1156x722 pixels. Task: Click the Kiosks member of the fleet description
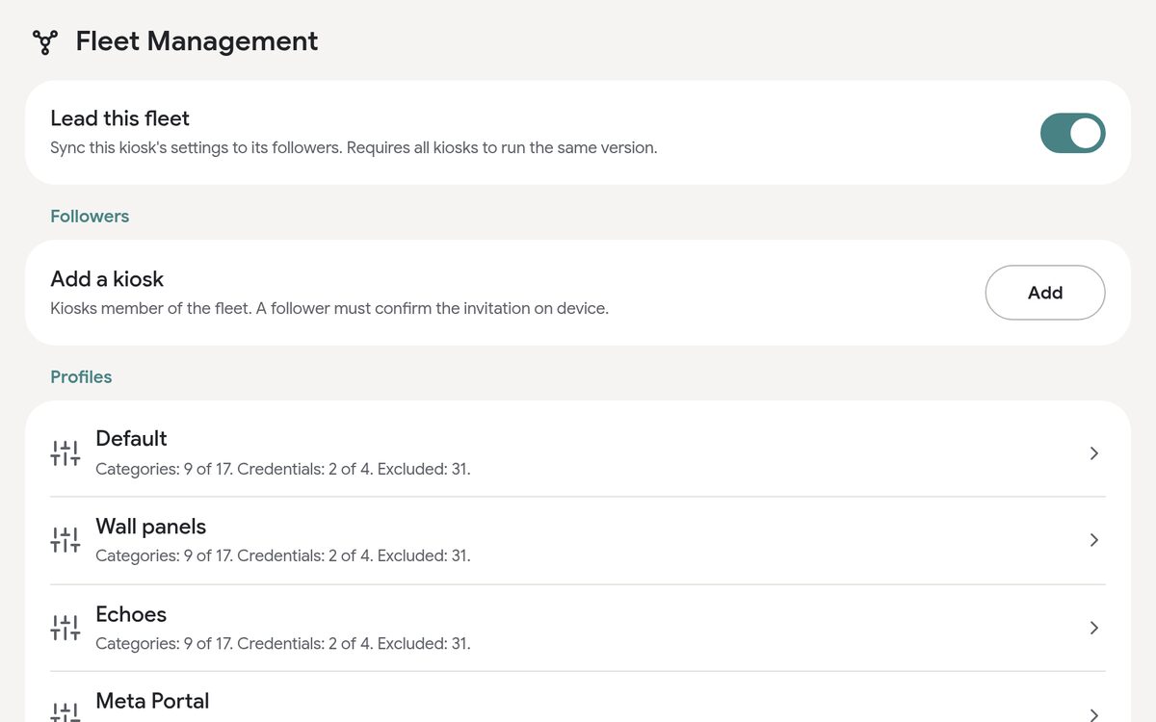(329, 309)
